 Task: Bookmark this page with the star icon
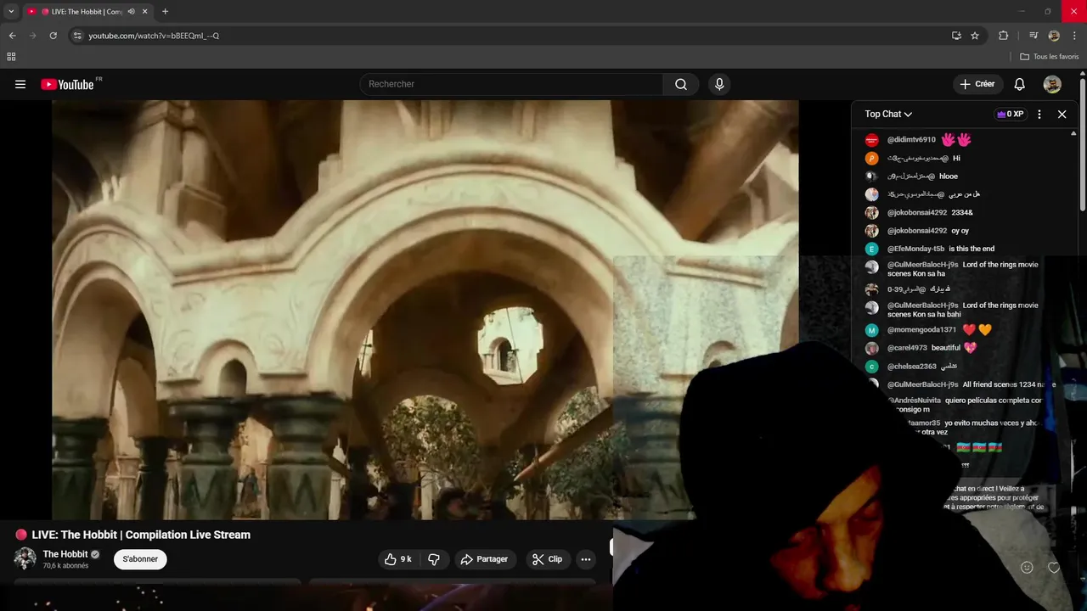[975, 36]
